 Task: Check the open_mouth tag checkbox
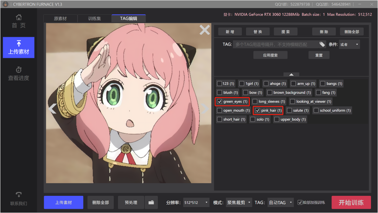tap(219, 110)
